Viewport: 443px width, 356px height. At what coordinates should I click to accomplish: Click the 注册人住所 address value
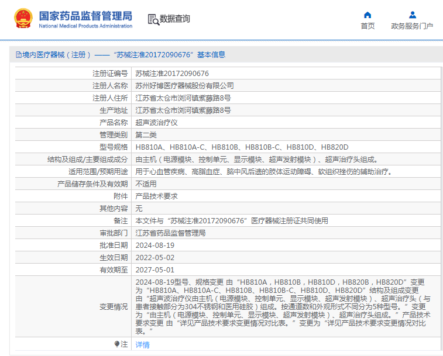(x=183, y=98)
